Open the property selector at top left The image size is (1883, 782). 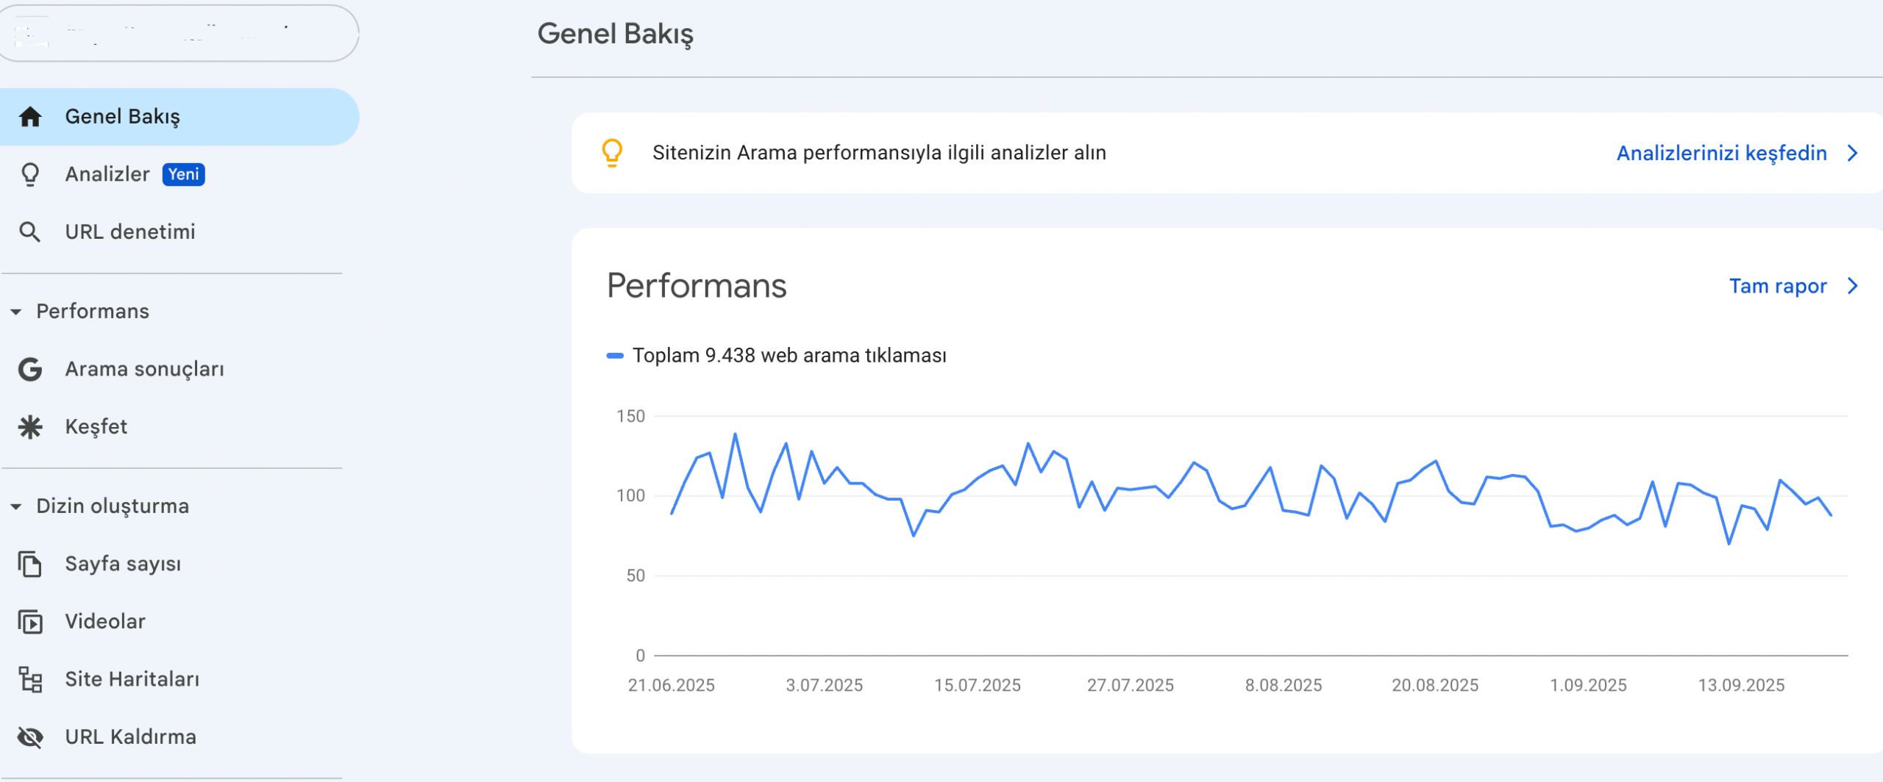[179, 34]
